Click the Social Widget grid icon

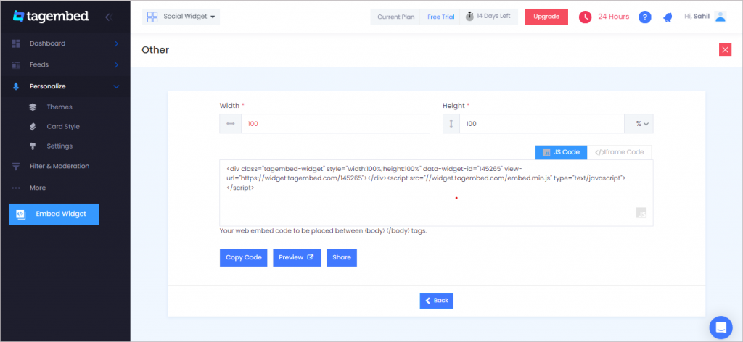[152, 17]
